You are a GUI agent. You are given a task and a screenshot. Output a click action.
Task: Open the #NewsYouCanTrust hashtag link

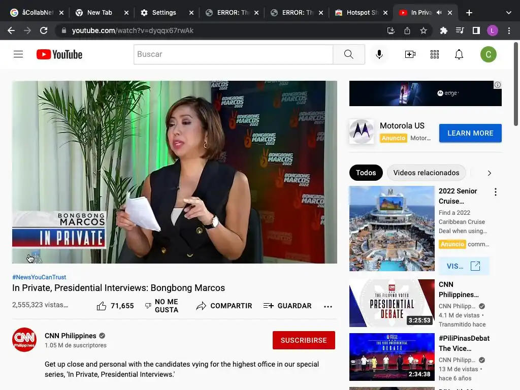click(39, 277)
